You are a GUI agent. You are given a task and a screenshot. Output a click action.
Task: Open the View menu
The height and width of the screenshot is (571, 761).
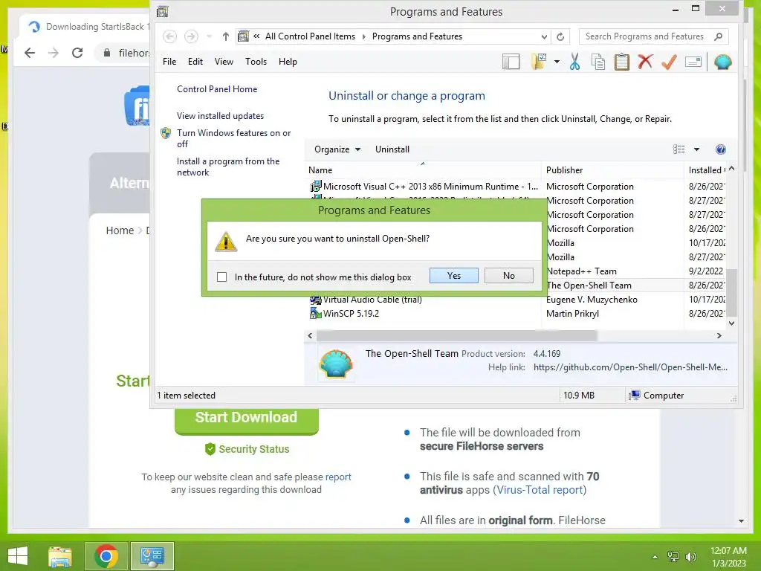[224, 62]
